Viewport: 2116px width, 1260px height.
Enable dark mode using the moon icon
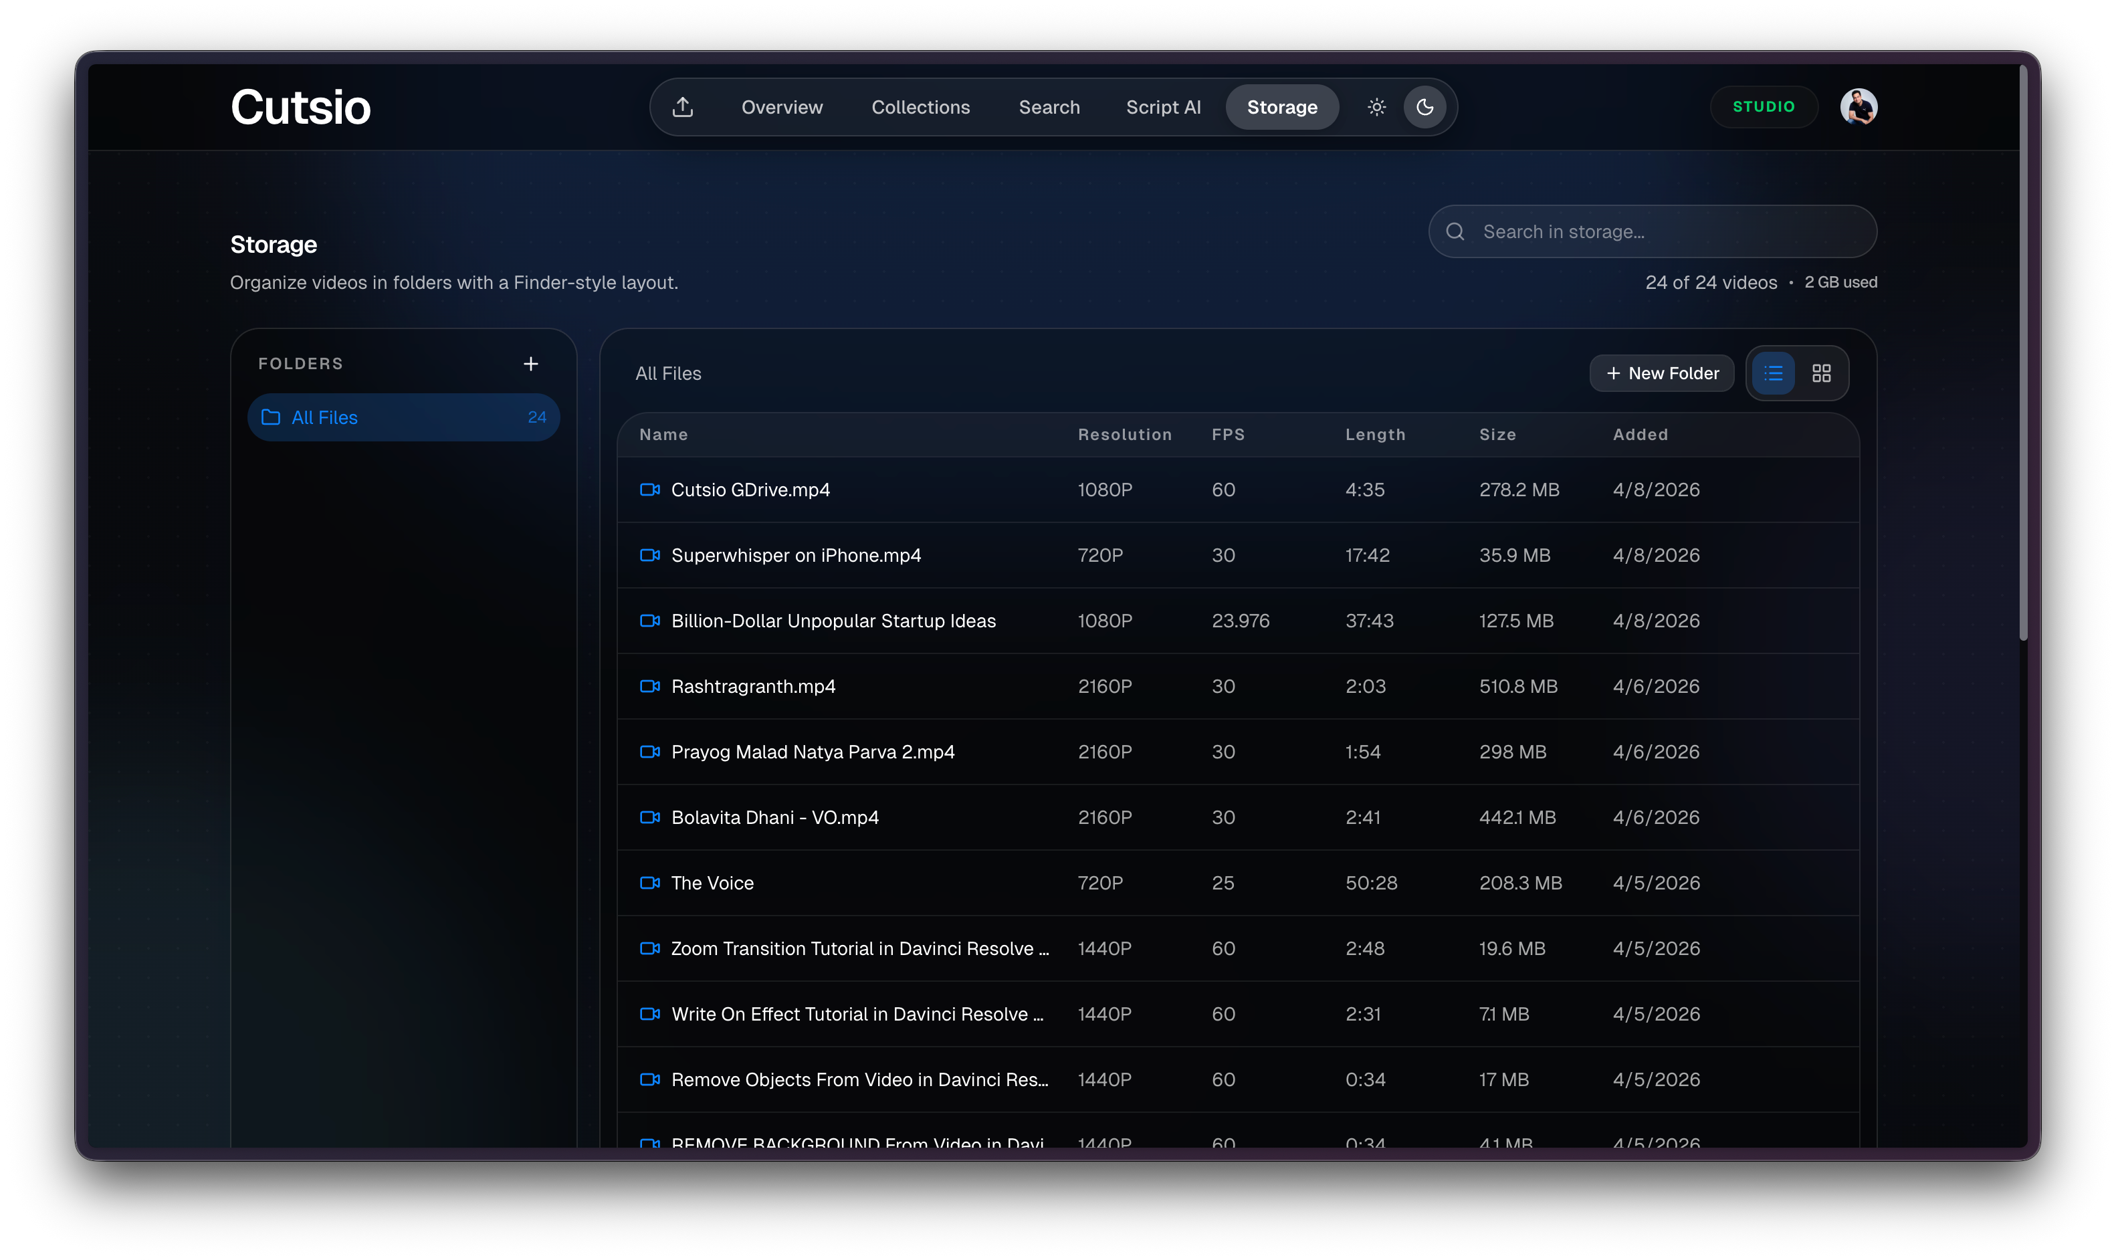[x=1424, y=107]
